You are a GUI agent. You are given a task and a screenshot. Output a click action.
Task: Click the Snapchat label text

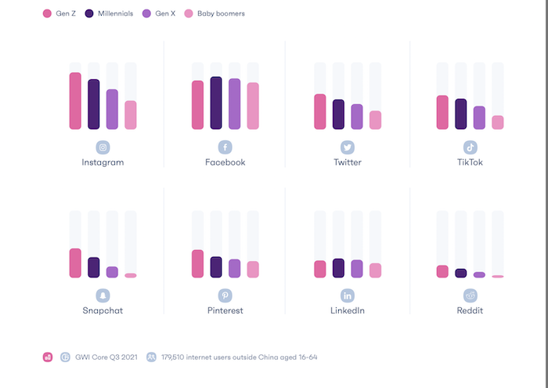click(103, 310)
